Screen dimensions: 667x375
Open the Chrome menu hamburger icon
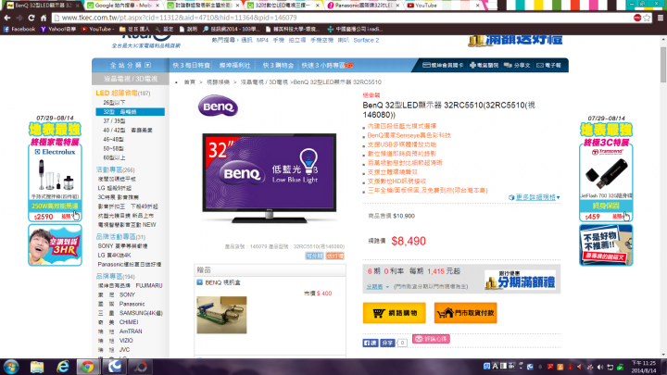coord(661,18)
